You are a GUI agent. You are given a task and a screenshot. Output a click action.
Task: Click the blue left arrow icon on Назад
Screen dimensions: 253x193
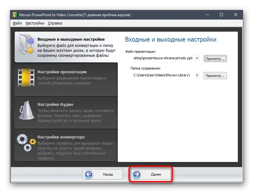coord(89,174)
